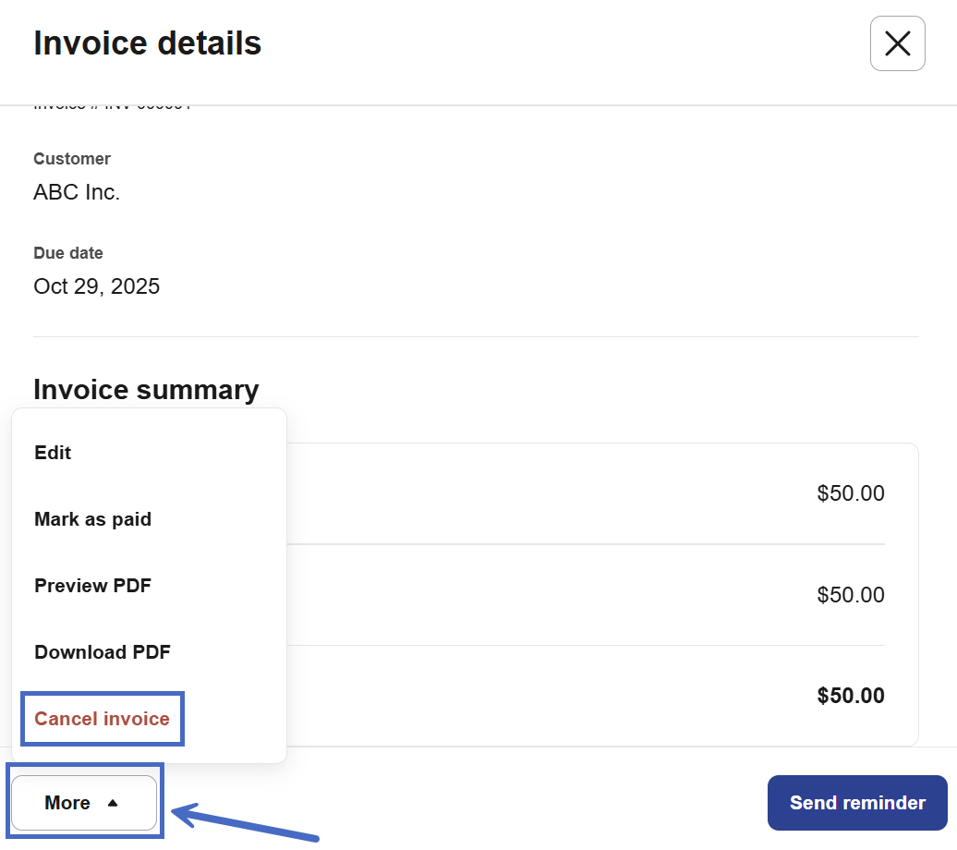
Task: Click the Oct 29, 2025 date value
Action: tap(96, 286)
